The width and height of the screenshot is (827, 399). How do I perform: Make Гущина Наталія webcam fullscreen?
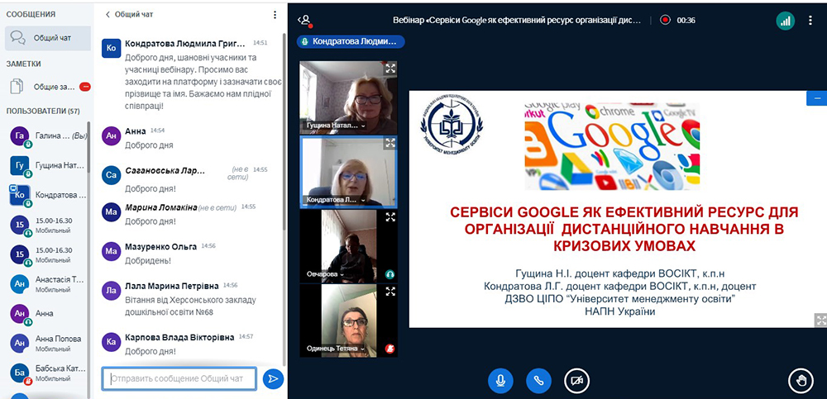390,68
